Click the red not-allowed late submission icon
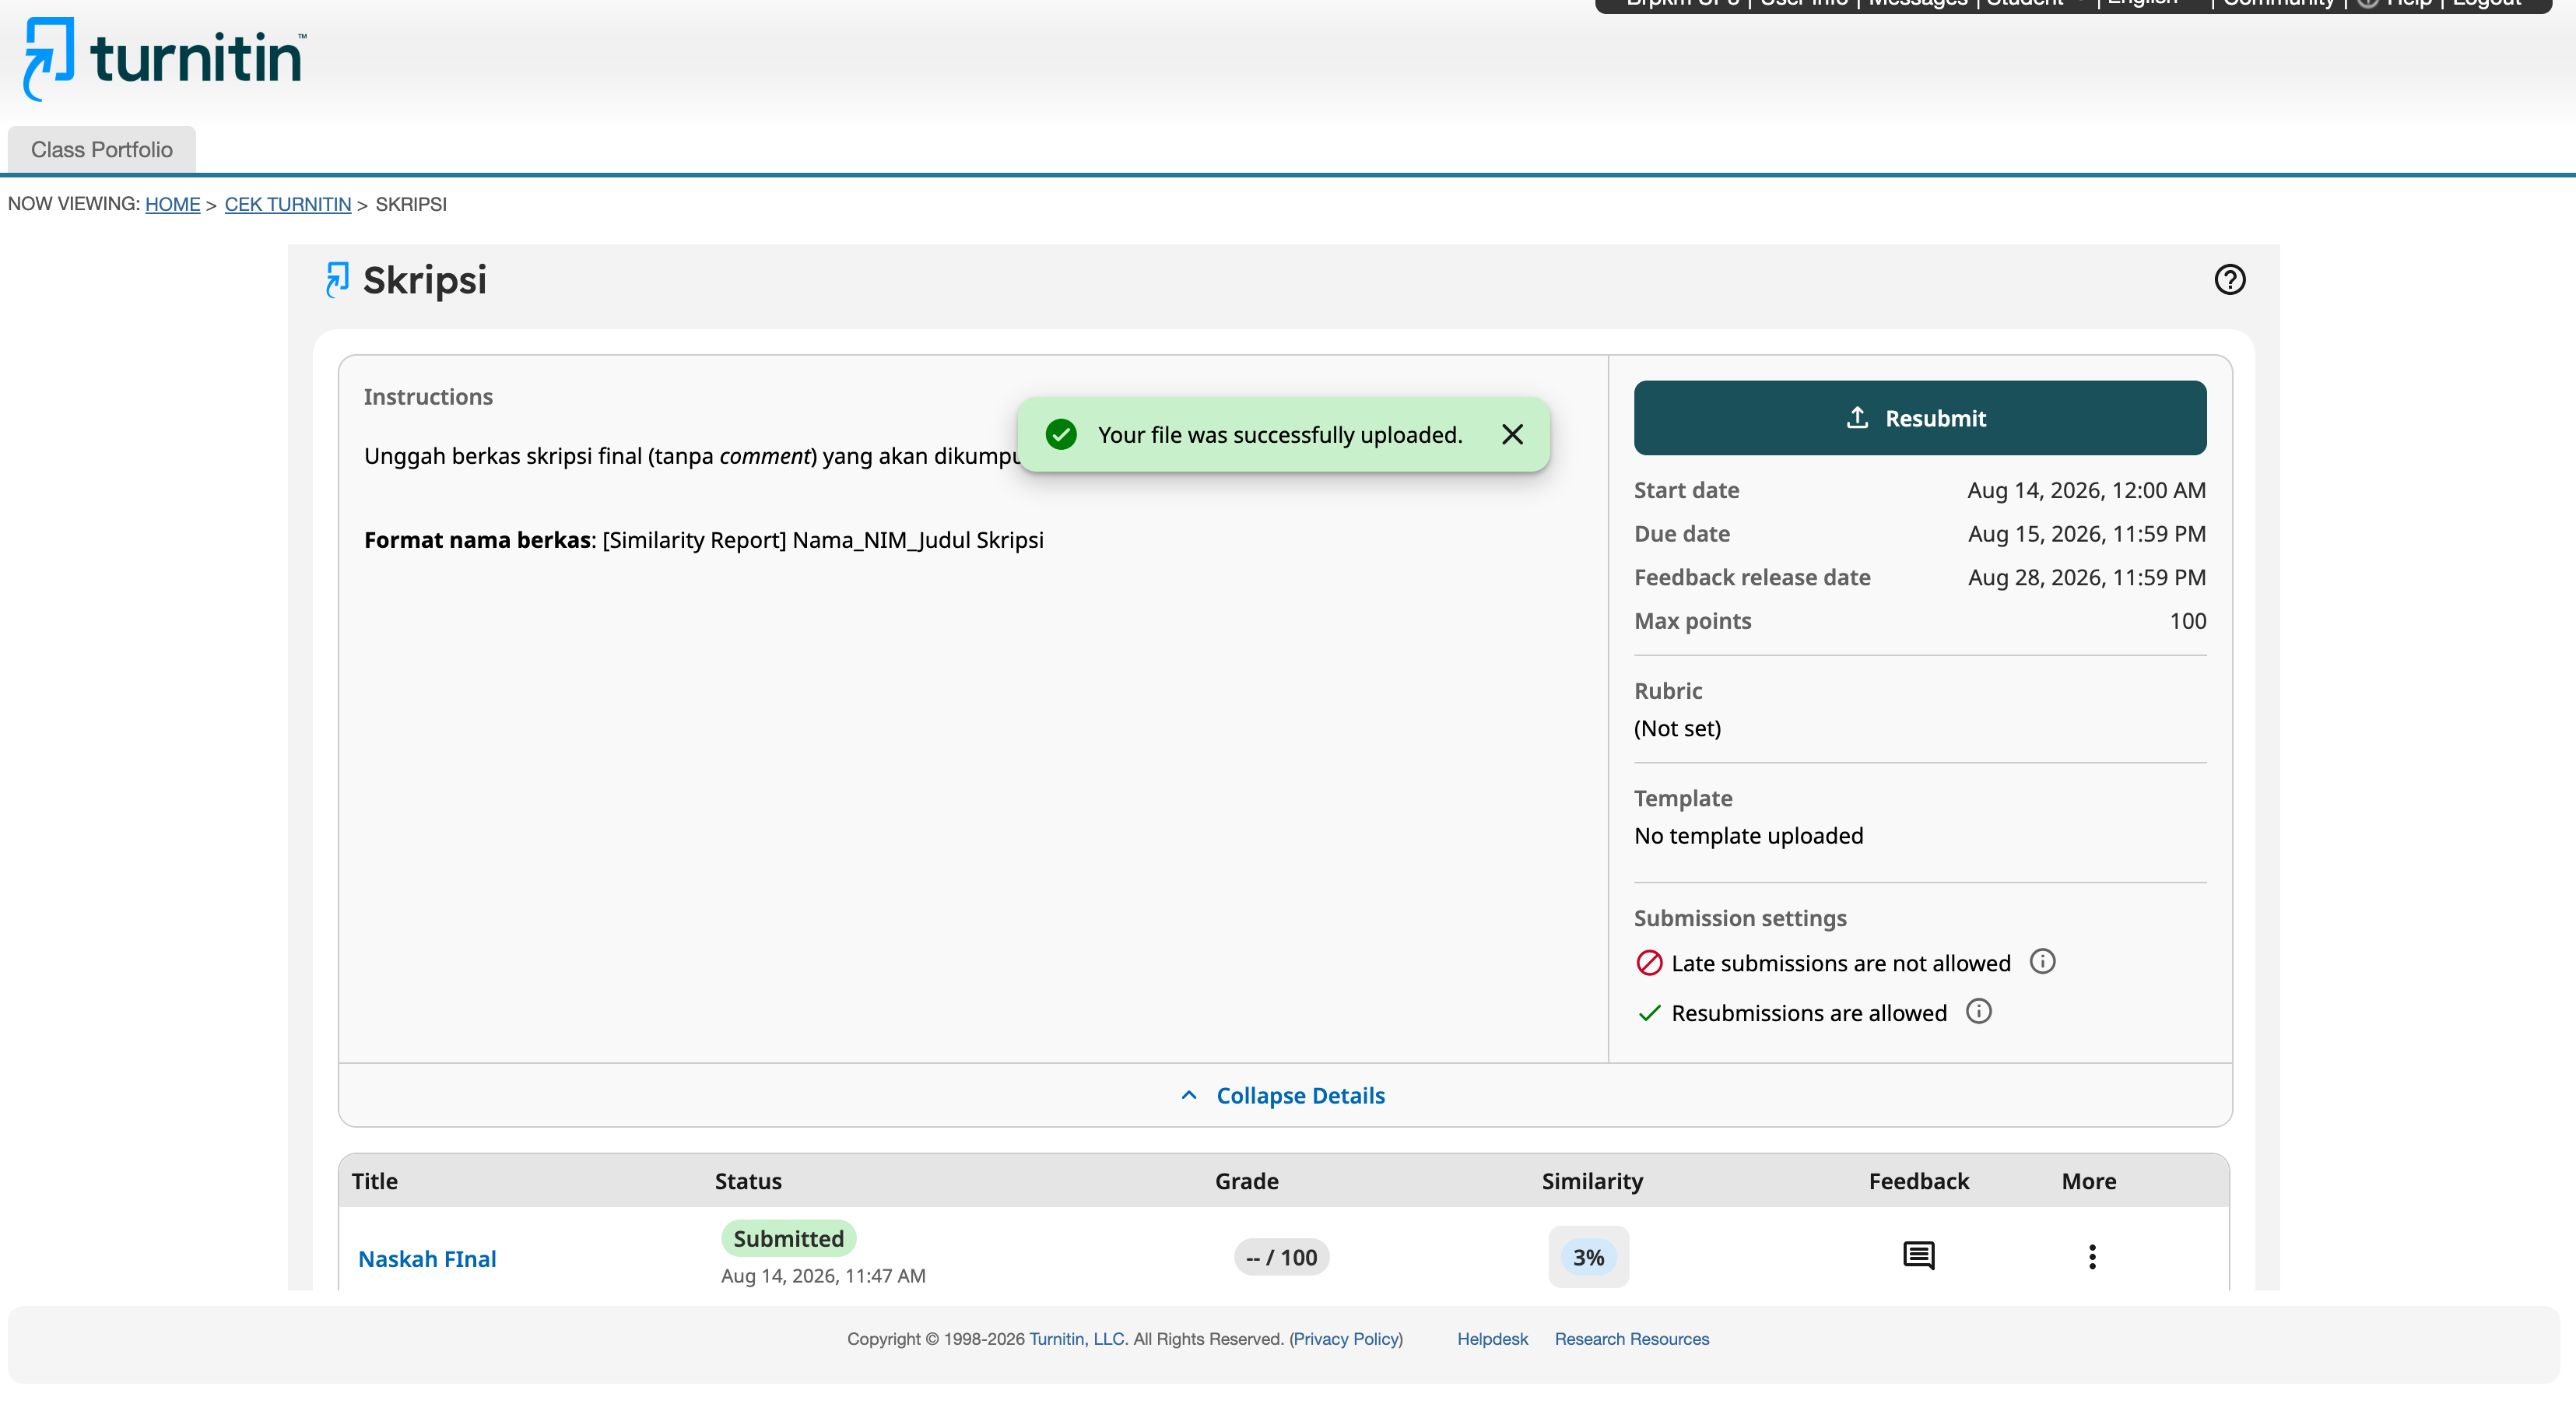 coord(1649,963)
